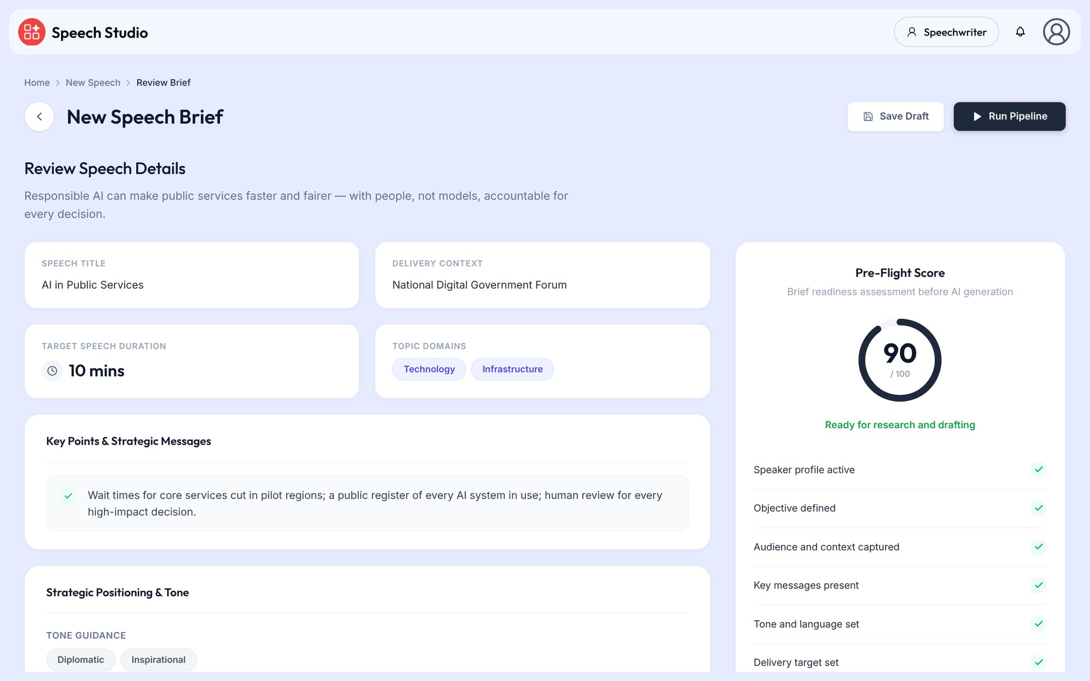Open the Speechwriter role selector
The width and height of the screenshot is (1090, 681).
point(946,32)
